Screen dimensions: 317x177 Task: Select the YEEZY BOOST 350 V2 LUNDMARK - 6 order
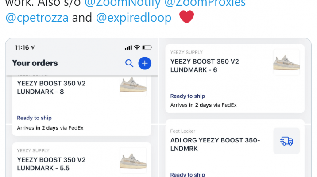pos(235,78)
